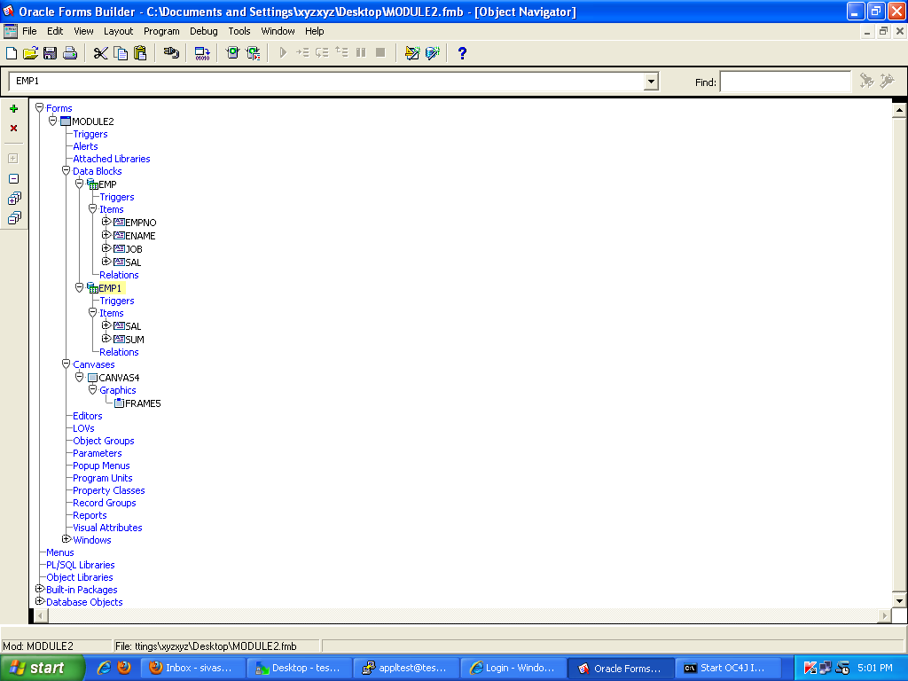
Task: Click the Paste clipboard icon
Action: pyautogui.click(x=140, y=53)
